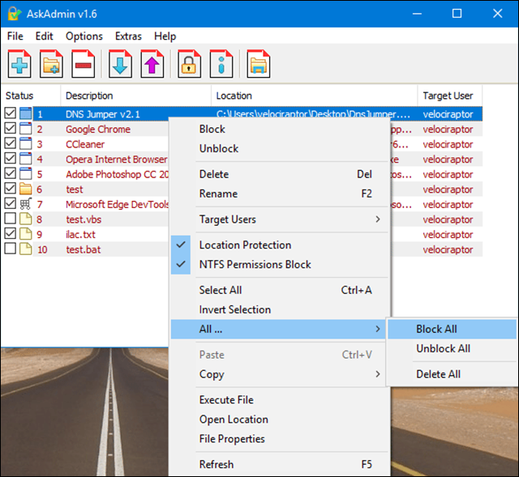Click Invert Selection menu entry
The width and height of the screenshot is (519, 477).
click(280, 309)
